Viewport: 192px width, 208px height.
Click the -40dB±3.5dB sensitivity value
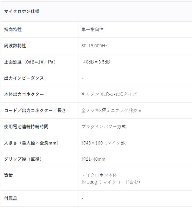click(x=96, y=62)
